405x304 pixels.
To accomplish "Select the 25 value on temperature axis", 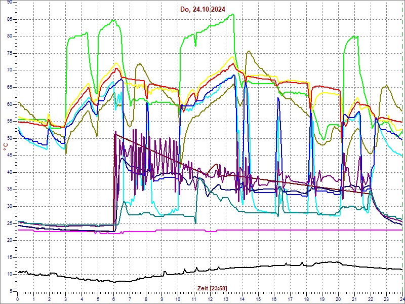I will (x=9, y=223).
